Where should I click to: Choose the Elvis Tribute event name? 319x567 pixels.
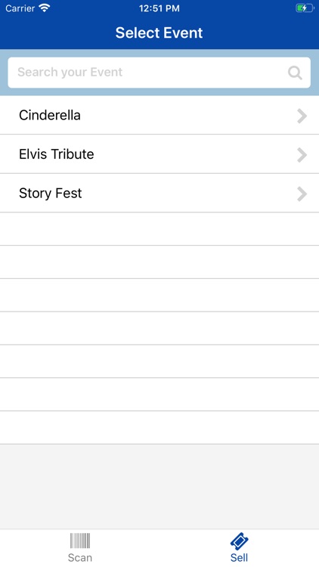[x=57, y=154]
